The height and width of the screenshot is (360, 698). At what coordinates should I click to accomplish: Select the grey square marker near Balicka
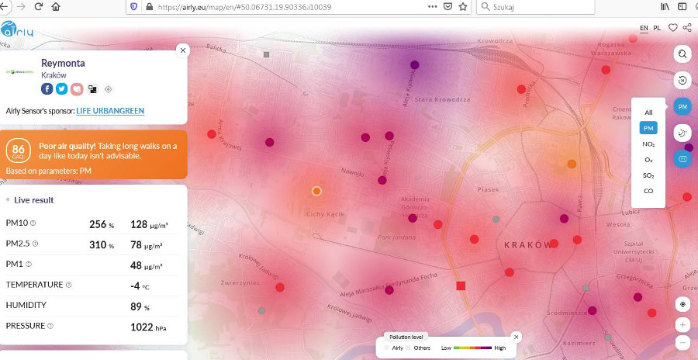[267, 55]
